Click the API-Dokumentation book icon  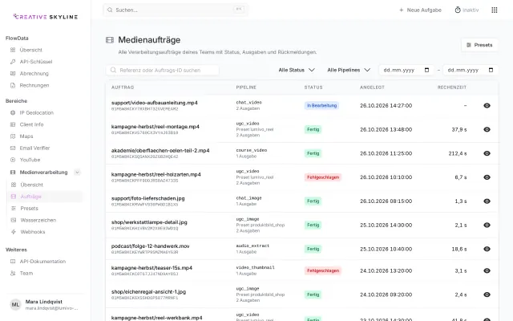pyautogui.click(x=13, y=262)
